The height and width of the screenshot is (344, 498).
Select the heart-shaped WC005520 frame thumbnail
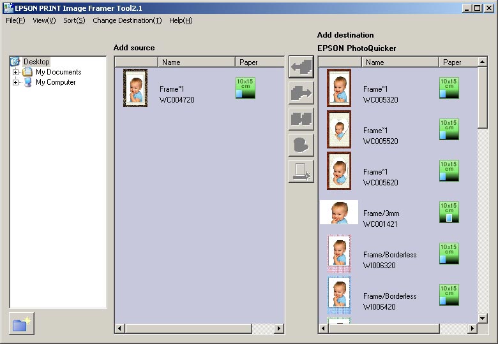pos(339,129)
